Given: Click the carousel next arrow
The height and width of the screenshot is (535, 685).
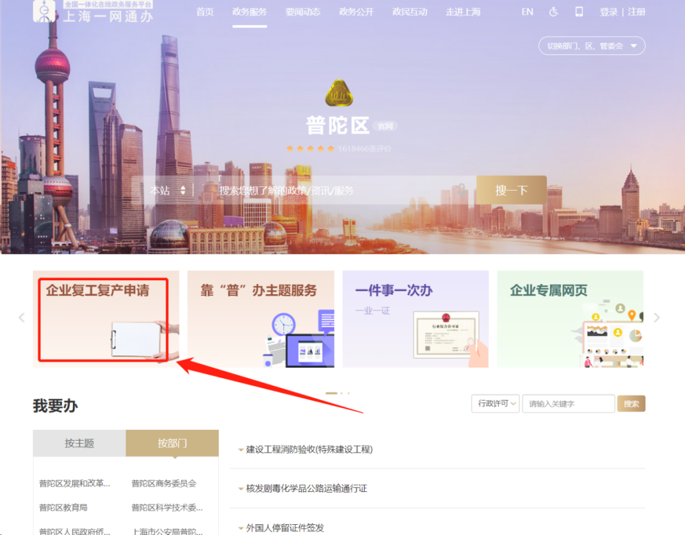Looking at the screenshot, I should [656, 318].
